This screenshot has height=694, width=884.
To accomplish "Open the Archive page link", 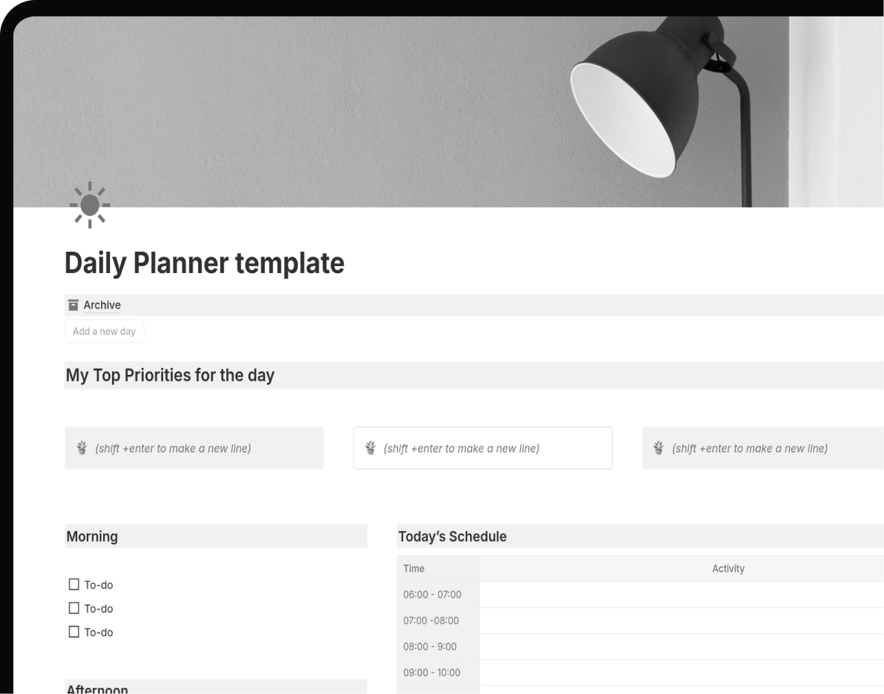I will point(102,305).
